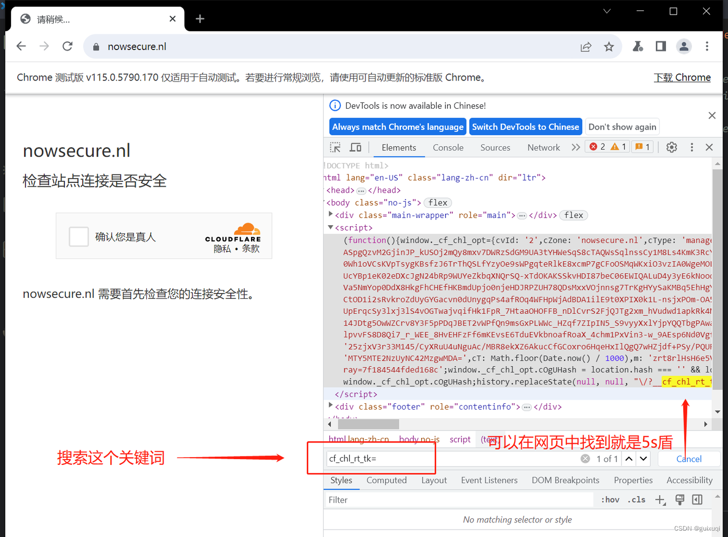Screen dimensions: 728x537
Task: Switch to the Network tab
Action: (x=543, y=148)
